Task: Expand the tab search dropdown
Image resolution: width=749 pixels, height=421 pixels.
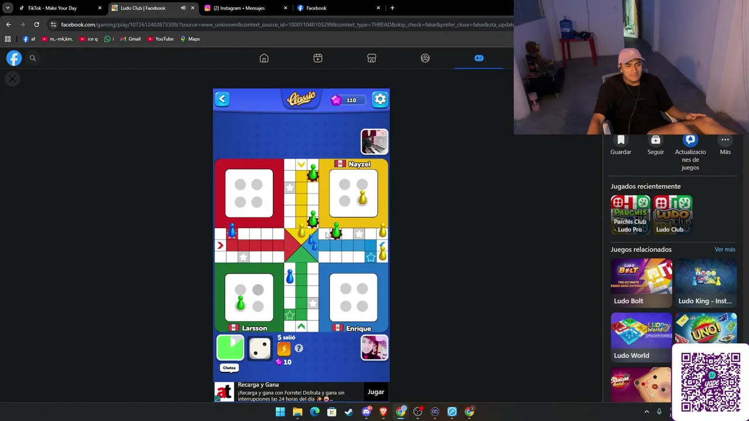Action: pyautogui.click(x=8, y=8)
